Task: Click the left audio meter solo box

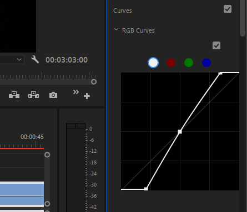Action: [71, 126]
